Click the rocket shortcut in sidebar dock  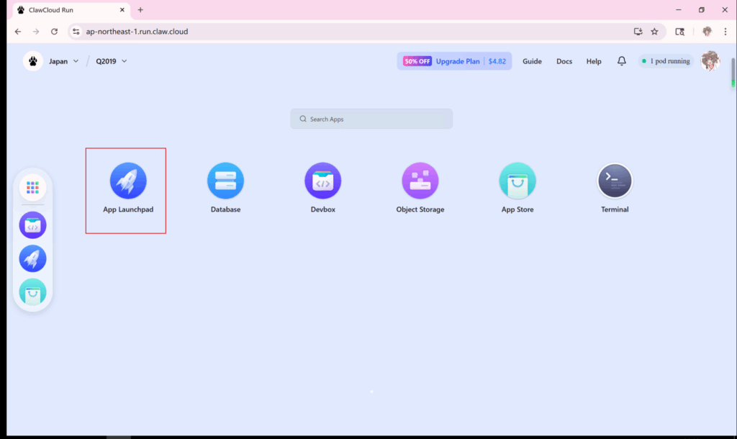[x=32, y=258]
